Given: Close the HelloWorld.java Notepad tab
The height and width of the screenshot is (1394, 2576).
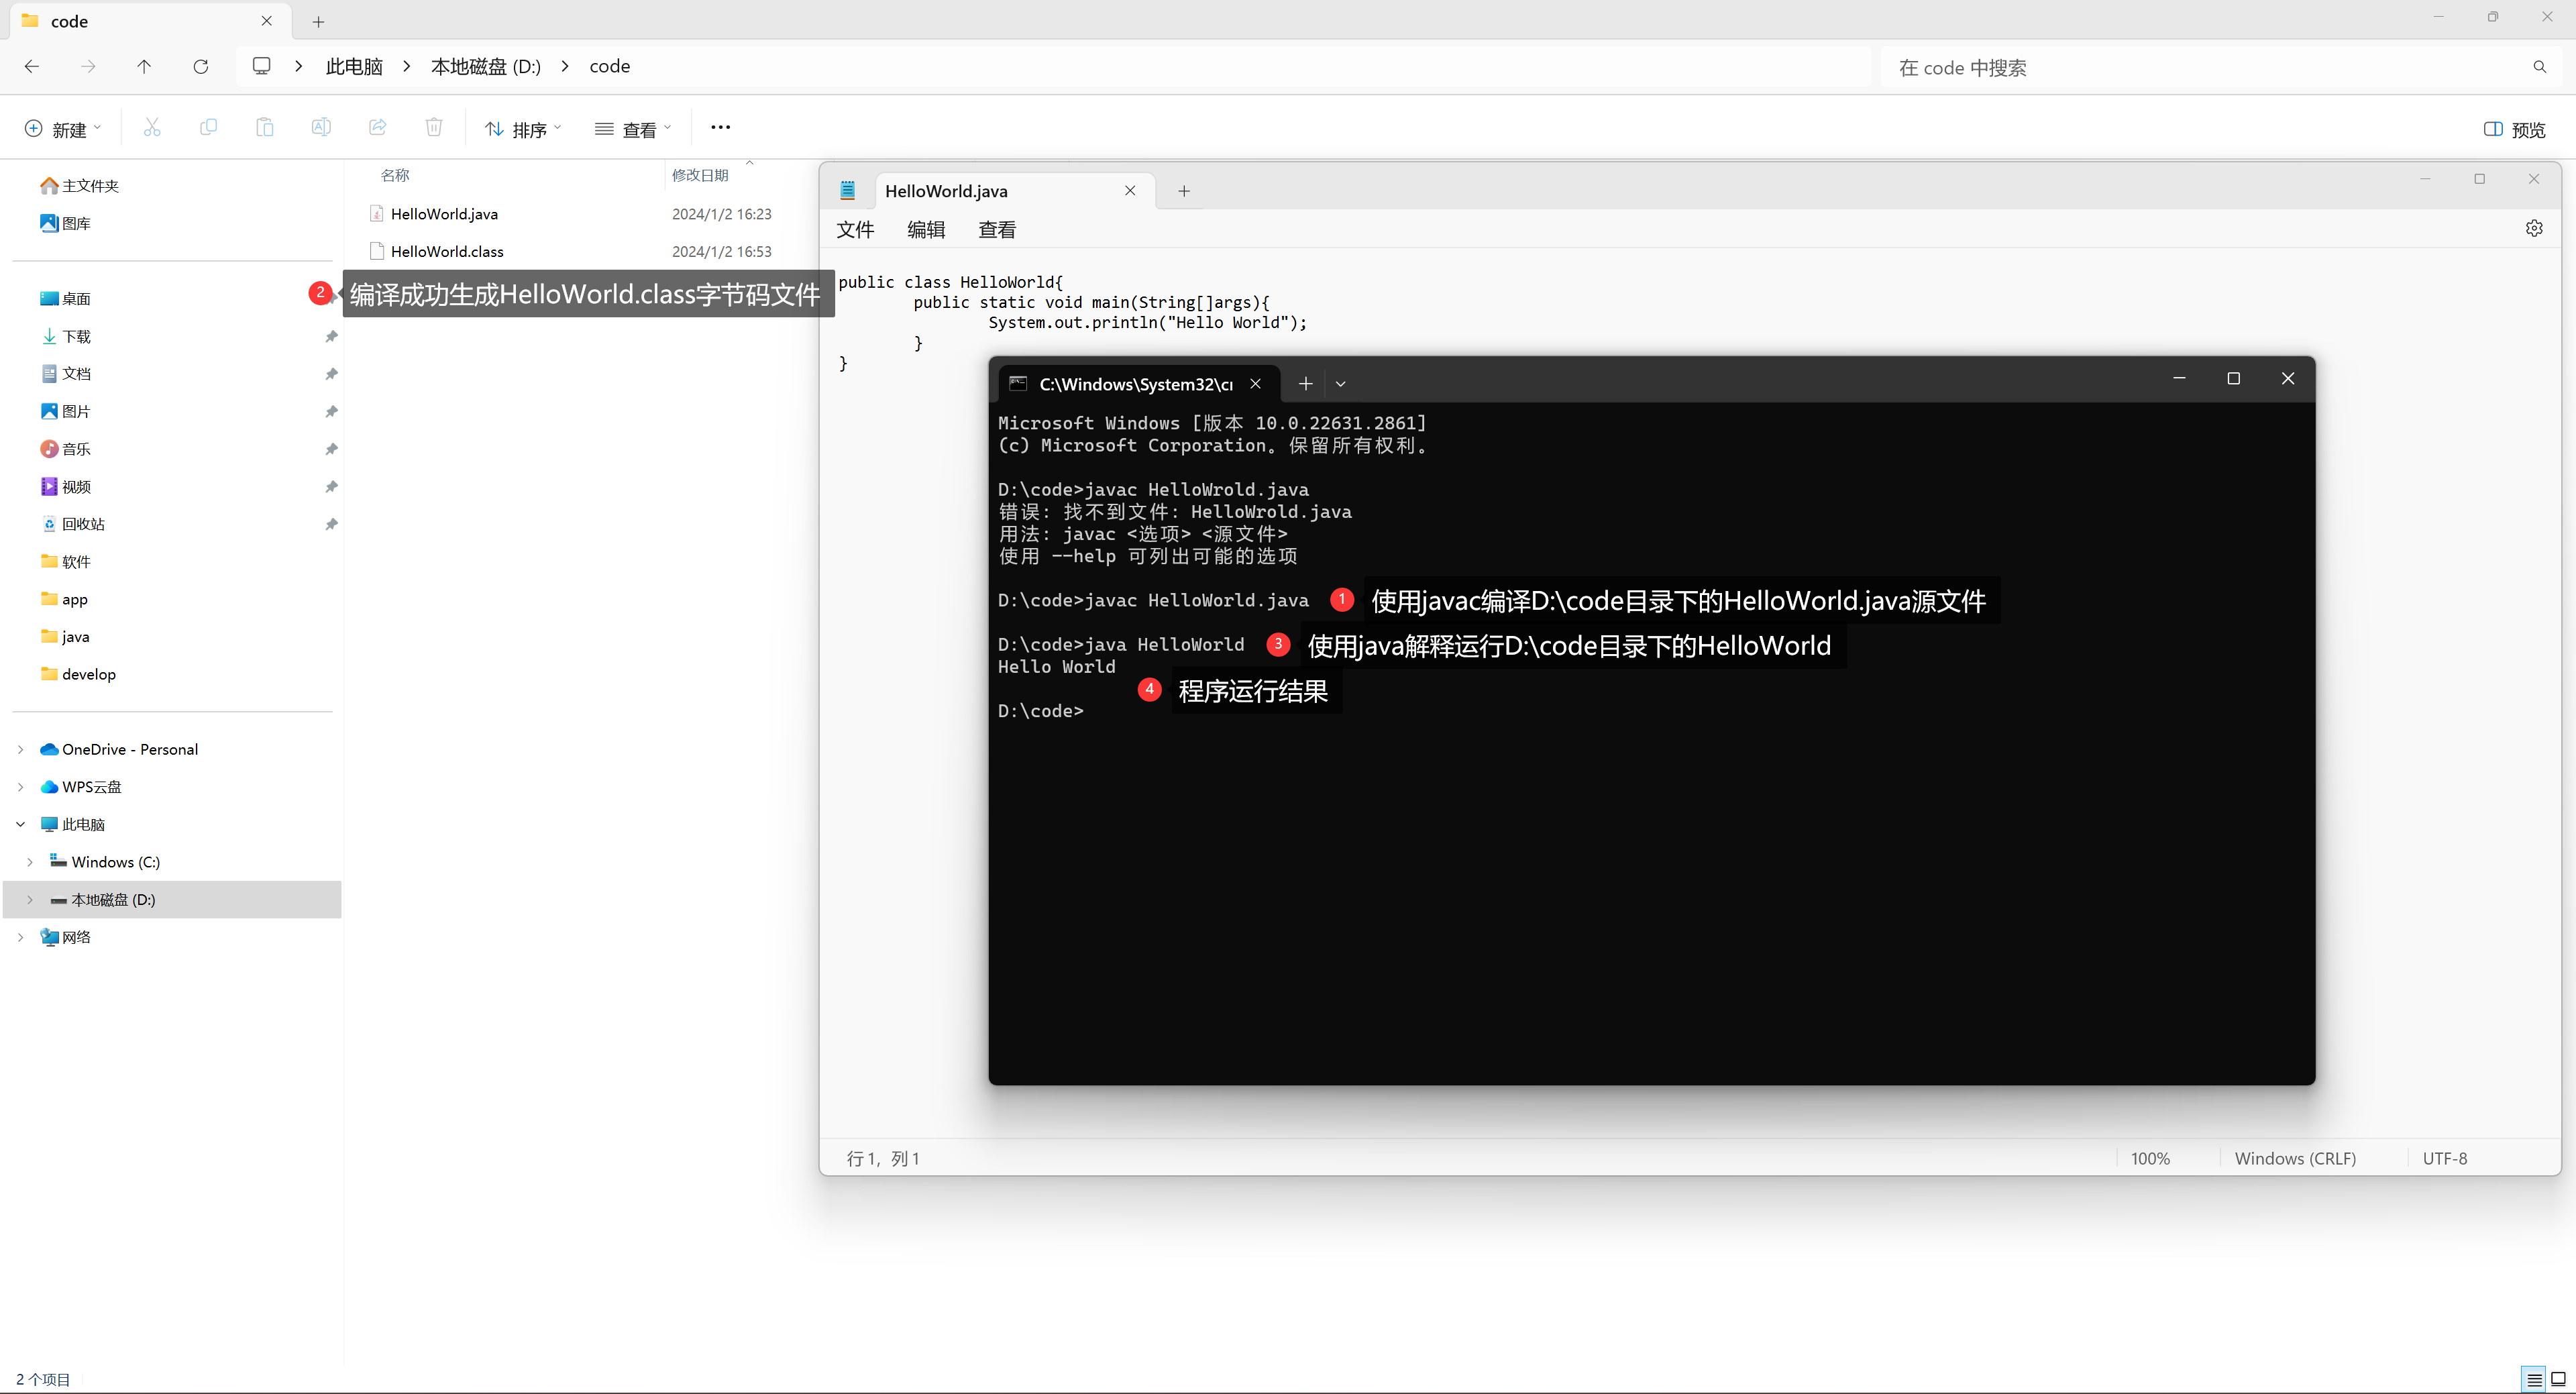Looking at the screenshot, I should click(1130, 191).
